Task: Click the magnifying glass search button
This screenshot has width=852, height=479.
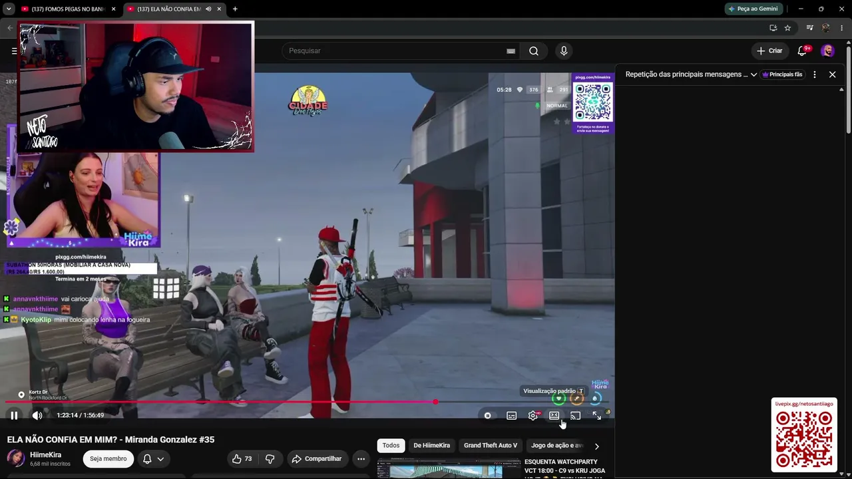Action: click(x=534, y=51)
